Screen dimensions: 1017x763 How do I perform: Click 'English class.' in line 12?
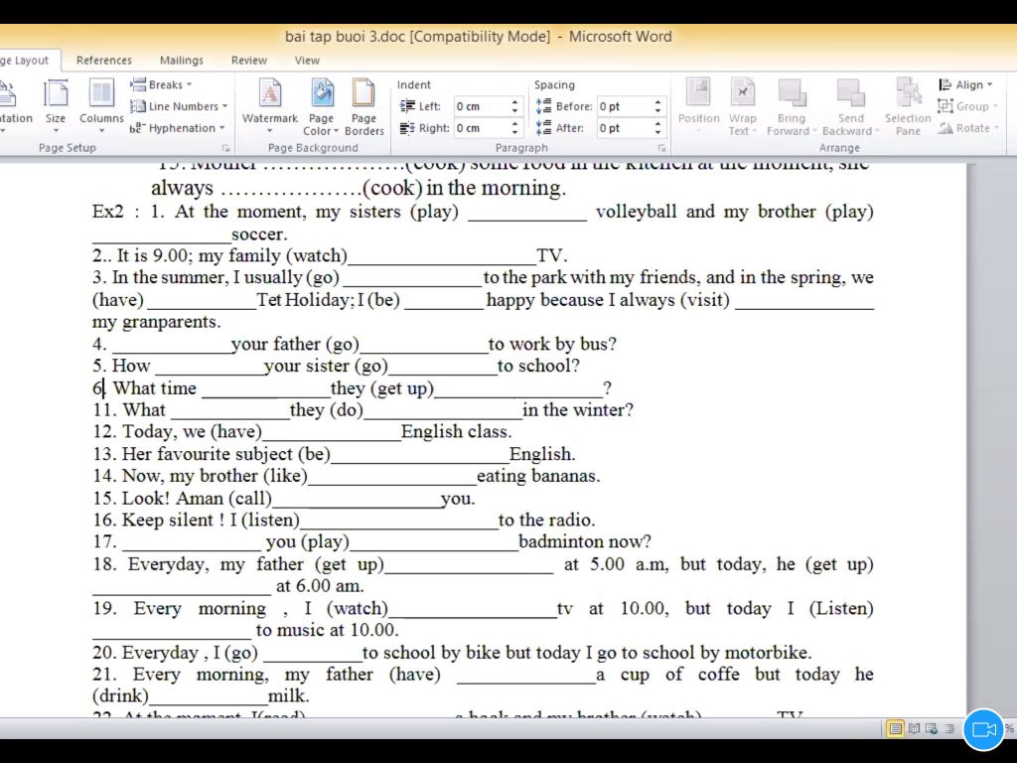(x=457, y=431)
